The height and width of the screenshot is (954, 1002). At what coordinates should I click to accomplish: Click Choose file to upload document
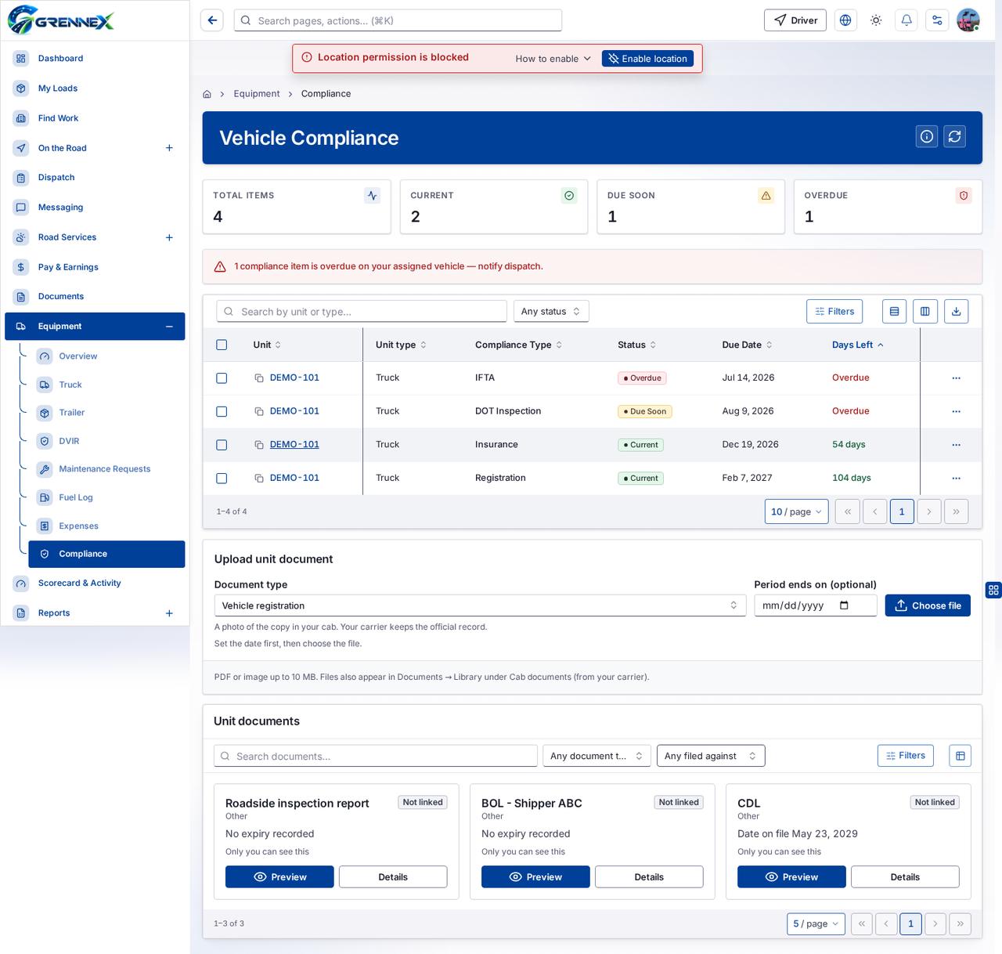pos(928,605)
